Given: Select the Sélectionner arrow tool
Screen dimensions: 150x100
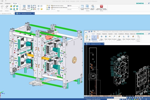Looking at the screenshot, I should (x=94, y=38).
